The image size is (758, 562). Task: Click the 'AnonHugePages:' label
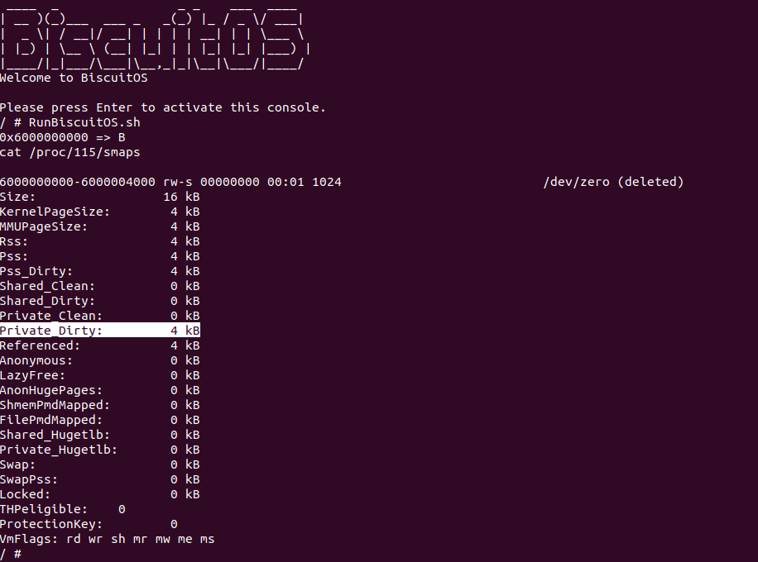point(51,390)
